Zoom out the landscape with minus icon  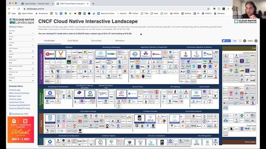[245, 41]
